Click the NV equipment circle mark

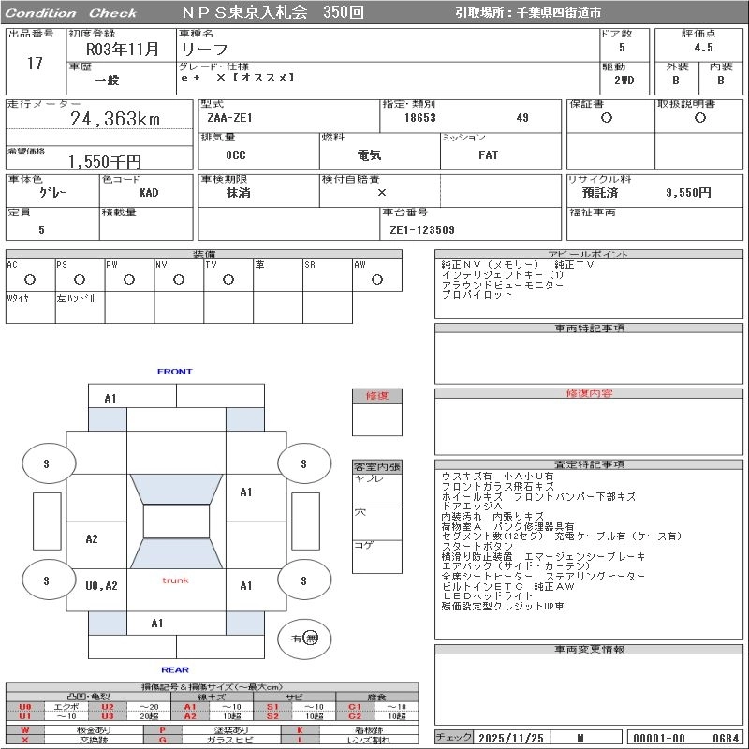[x=179, y=279]
